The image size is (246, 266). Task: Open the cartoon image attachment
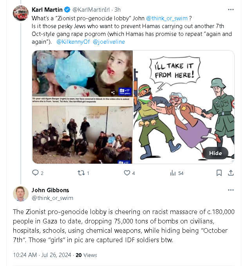(x=184, y=107)
